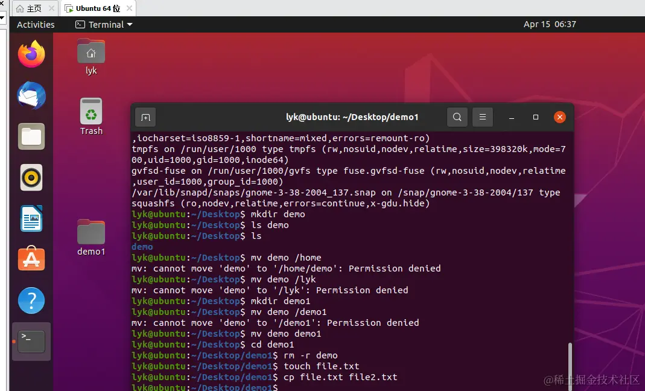
Task: Open terminal search
Action: point(457,117)
